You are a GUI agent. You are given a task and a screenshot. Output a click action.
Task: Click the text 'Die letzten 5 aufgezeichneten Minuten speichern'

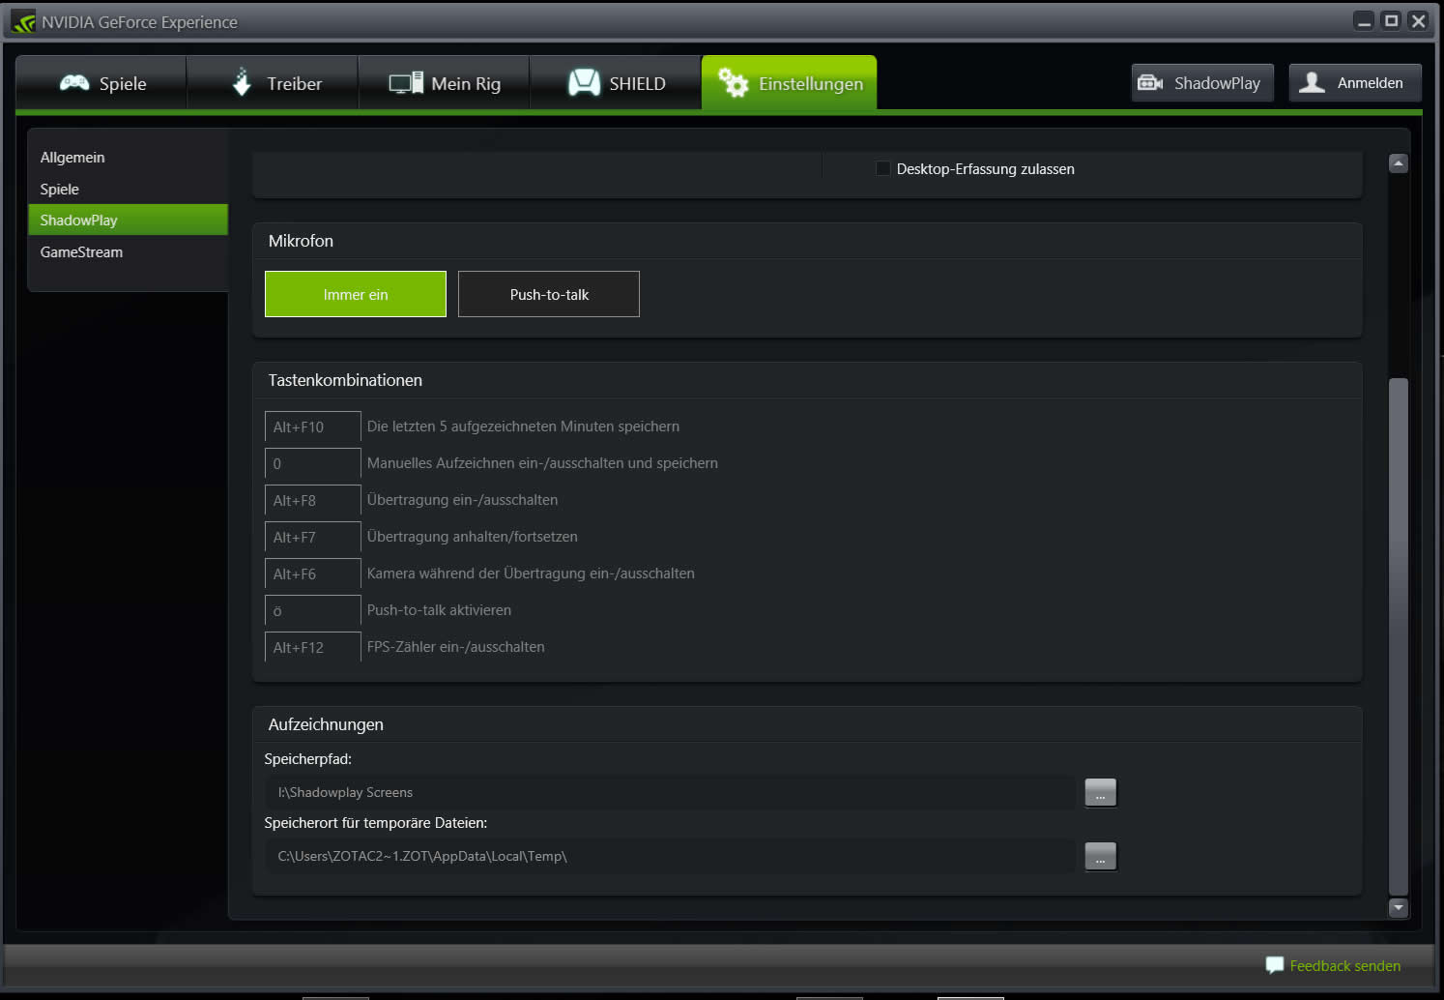pyautogui.click(x=523, y=426)
